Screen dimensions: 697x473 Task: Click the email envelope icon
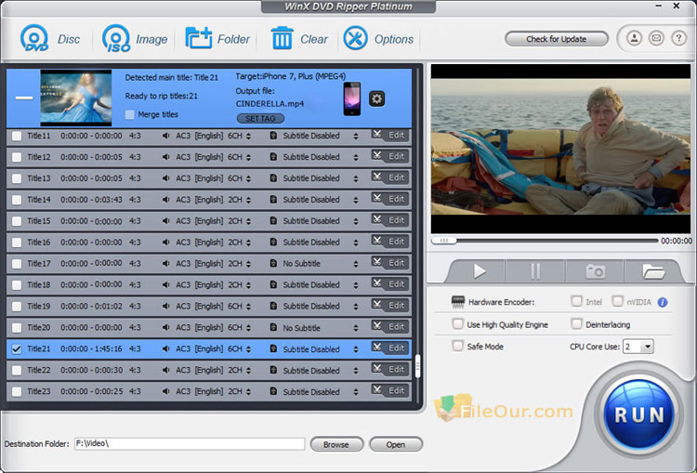(656, 38)
